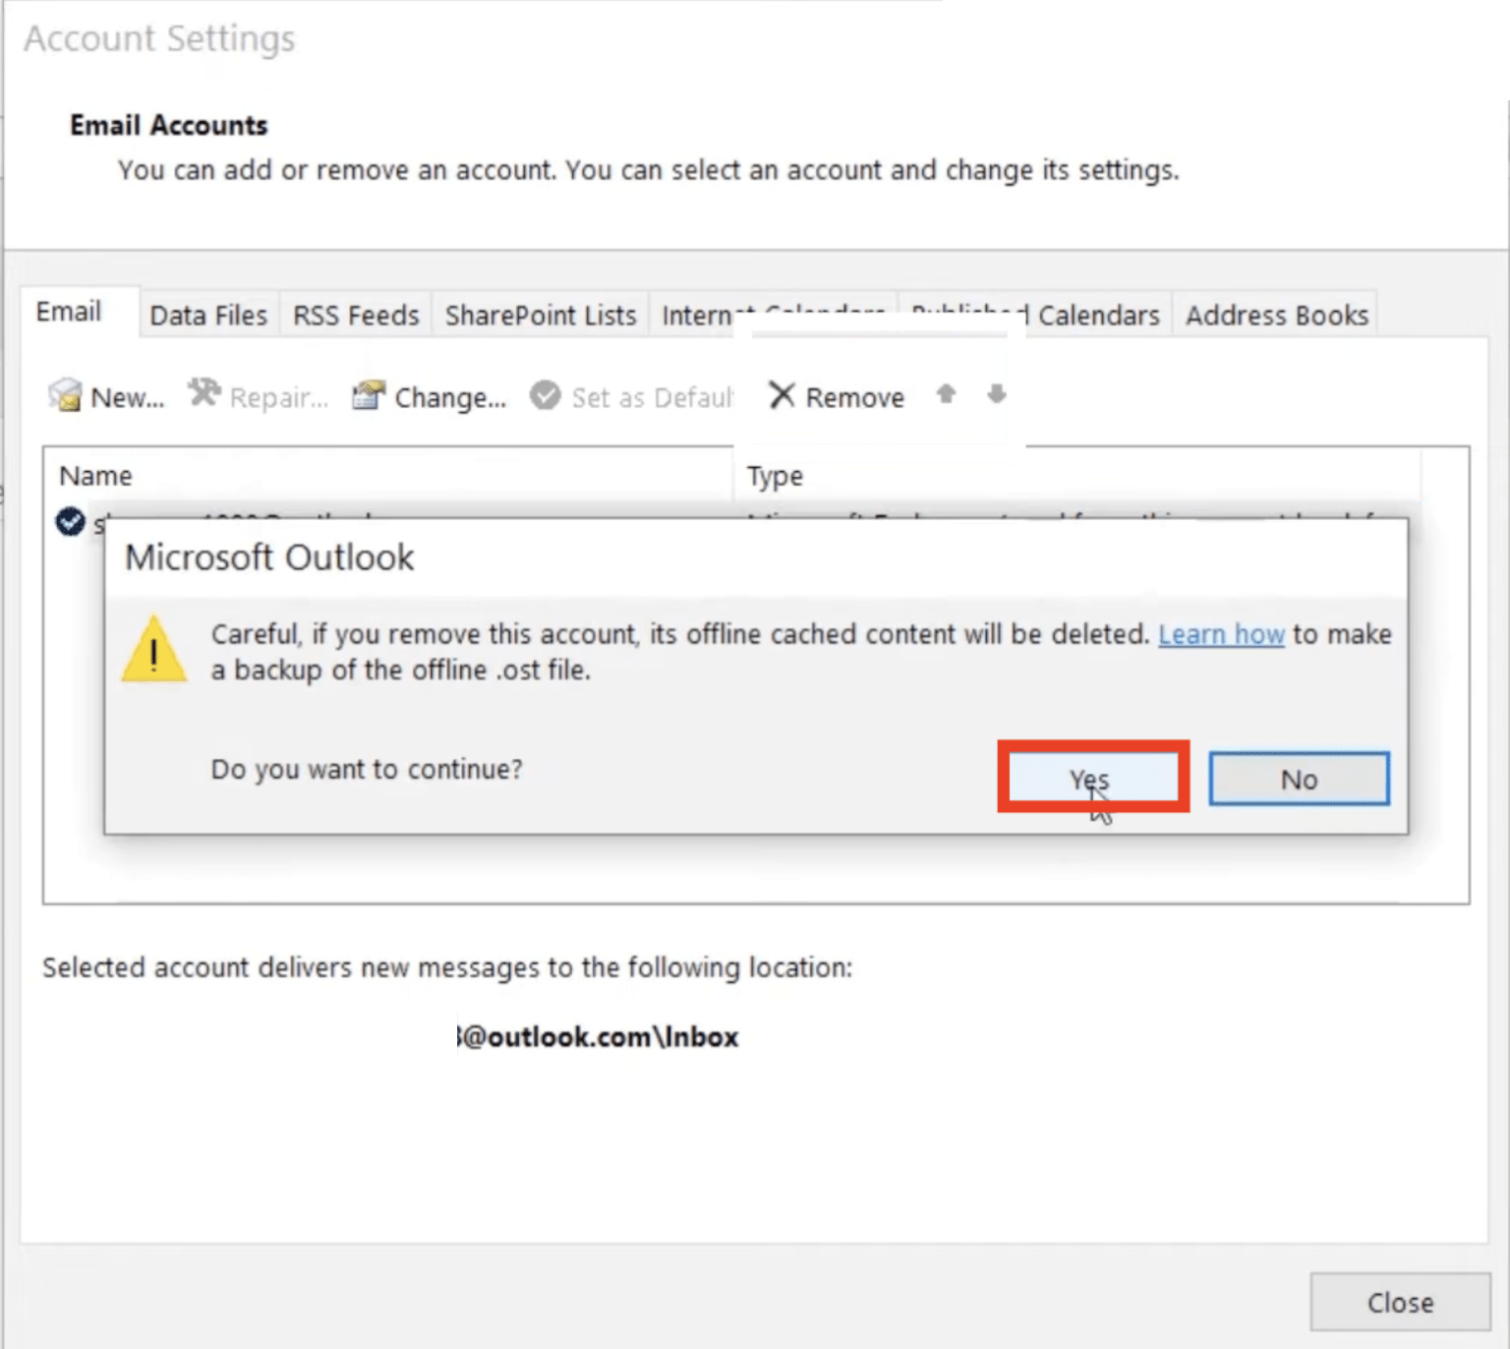Click the Set as Default icon
Viewport: 1510px width, 1349px height.
(x=545, y=395)
